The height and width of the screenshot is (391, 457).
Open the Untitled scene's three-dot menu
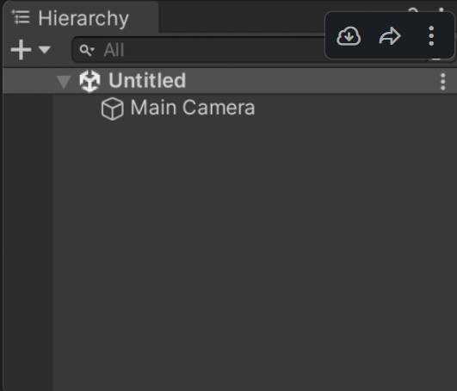click(x=442, y=82)
